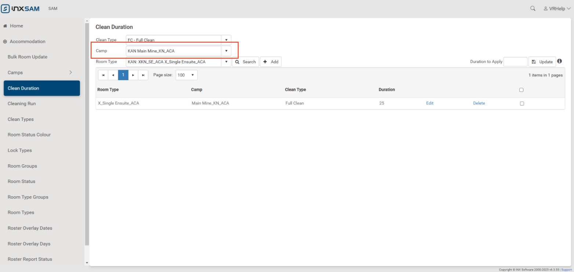
Task: Edit the X_Single Ensuite_ACA row
Action: pos(430,103)
